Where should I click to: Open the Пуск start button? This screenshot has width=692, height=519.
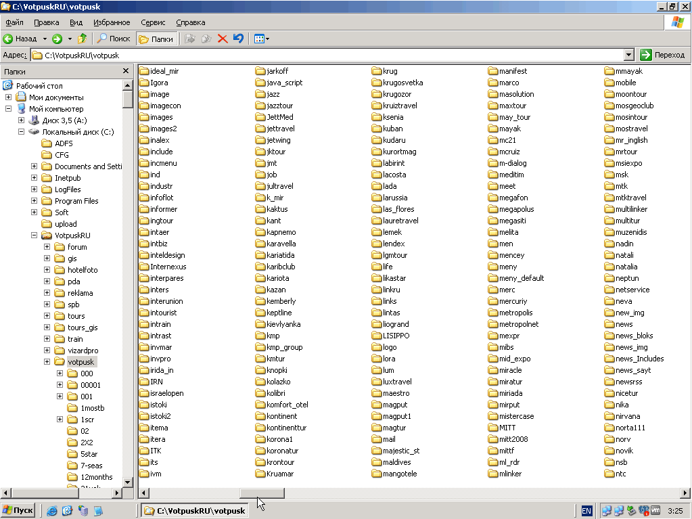pos(18,511)
